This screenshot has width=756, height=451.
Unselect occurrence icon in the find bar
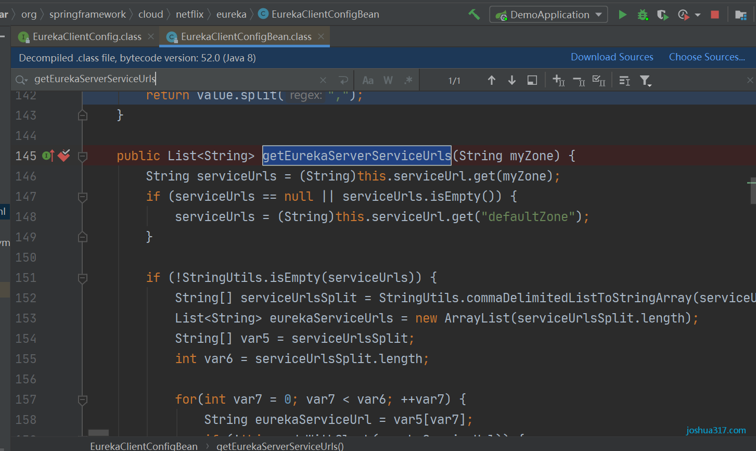pyautogui.click(x=579, y=80)
